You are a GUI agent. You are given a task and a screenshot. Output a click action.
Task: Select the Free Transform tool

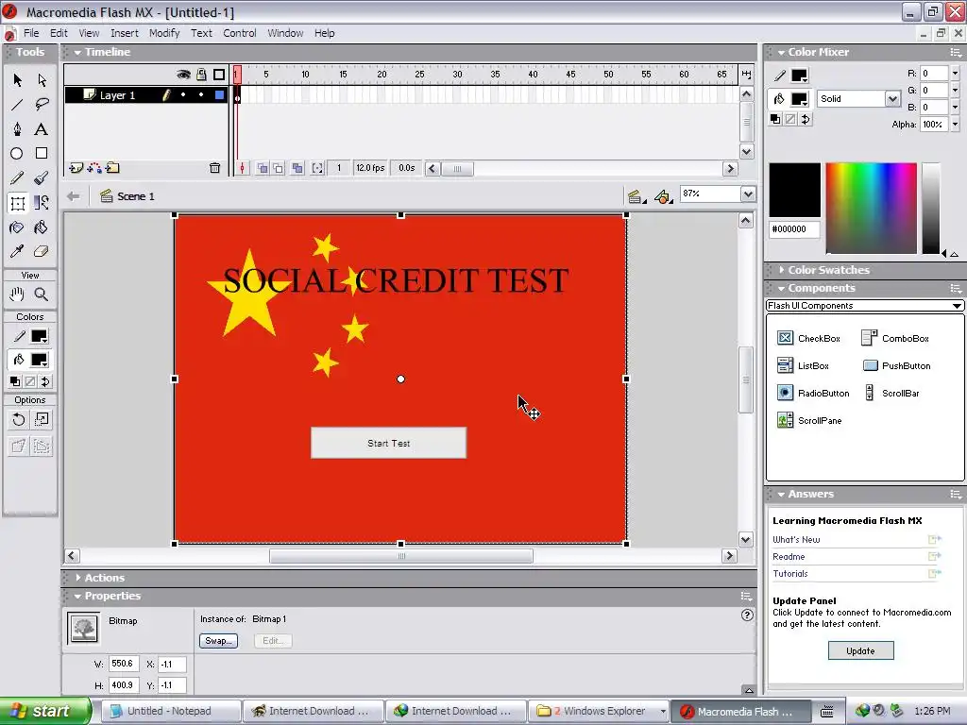(17, 203)
